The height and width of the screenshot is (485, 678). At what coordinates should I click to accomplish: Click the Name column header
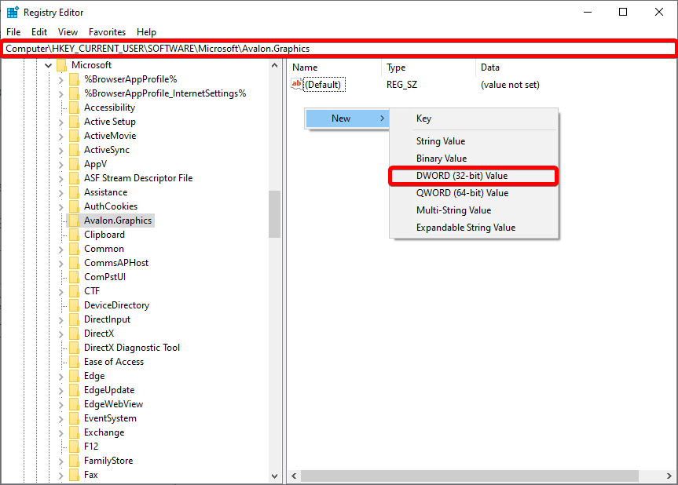(x=305, y=67)
